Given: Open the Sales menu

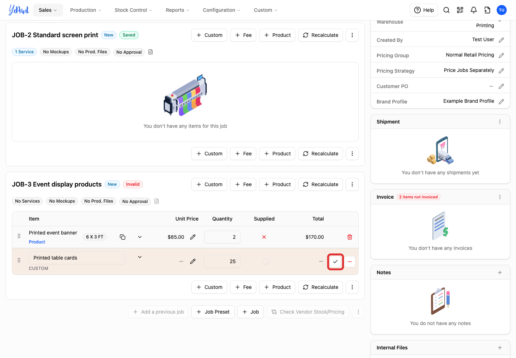Looking at the screenshot, I should click(x=48, y=10).
